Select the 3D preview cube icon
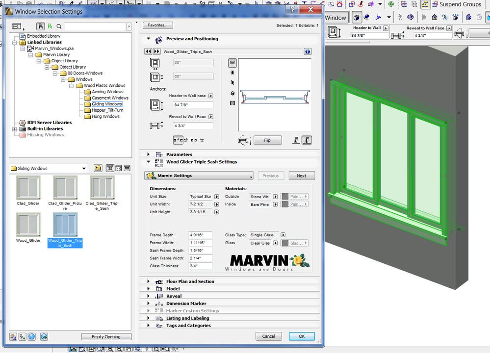The height and width of the screenshot is (353, 490). coord(232,93)
